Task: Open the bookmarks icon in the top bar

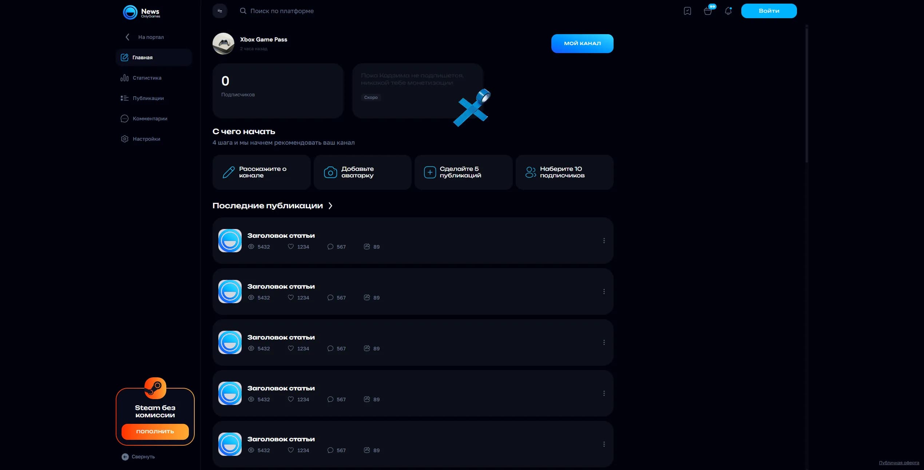Action: 687,11
